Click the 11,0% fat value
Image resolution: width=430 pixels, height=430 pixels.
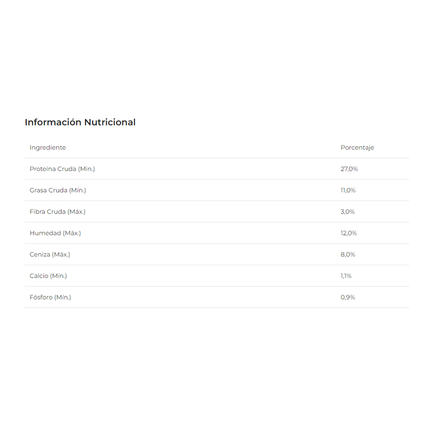(348, 190)
